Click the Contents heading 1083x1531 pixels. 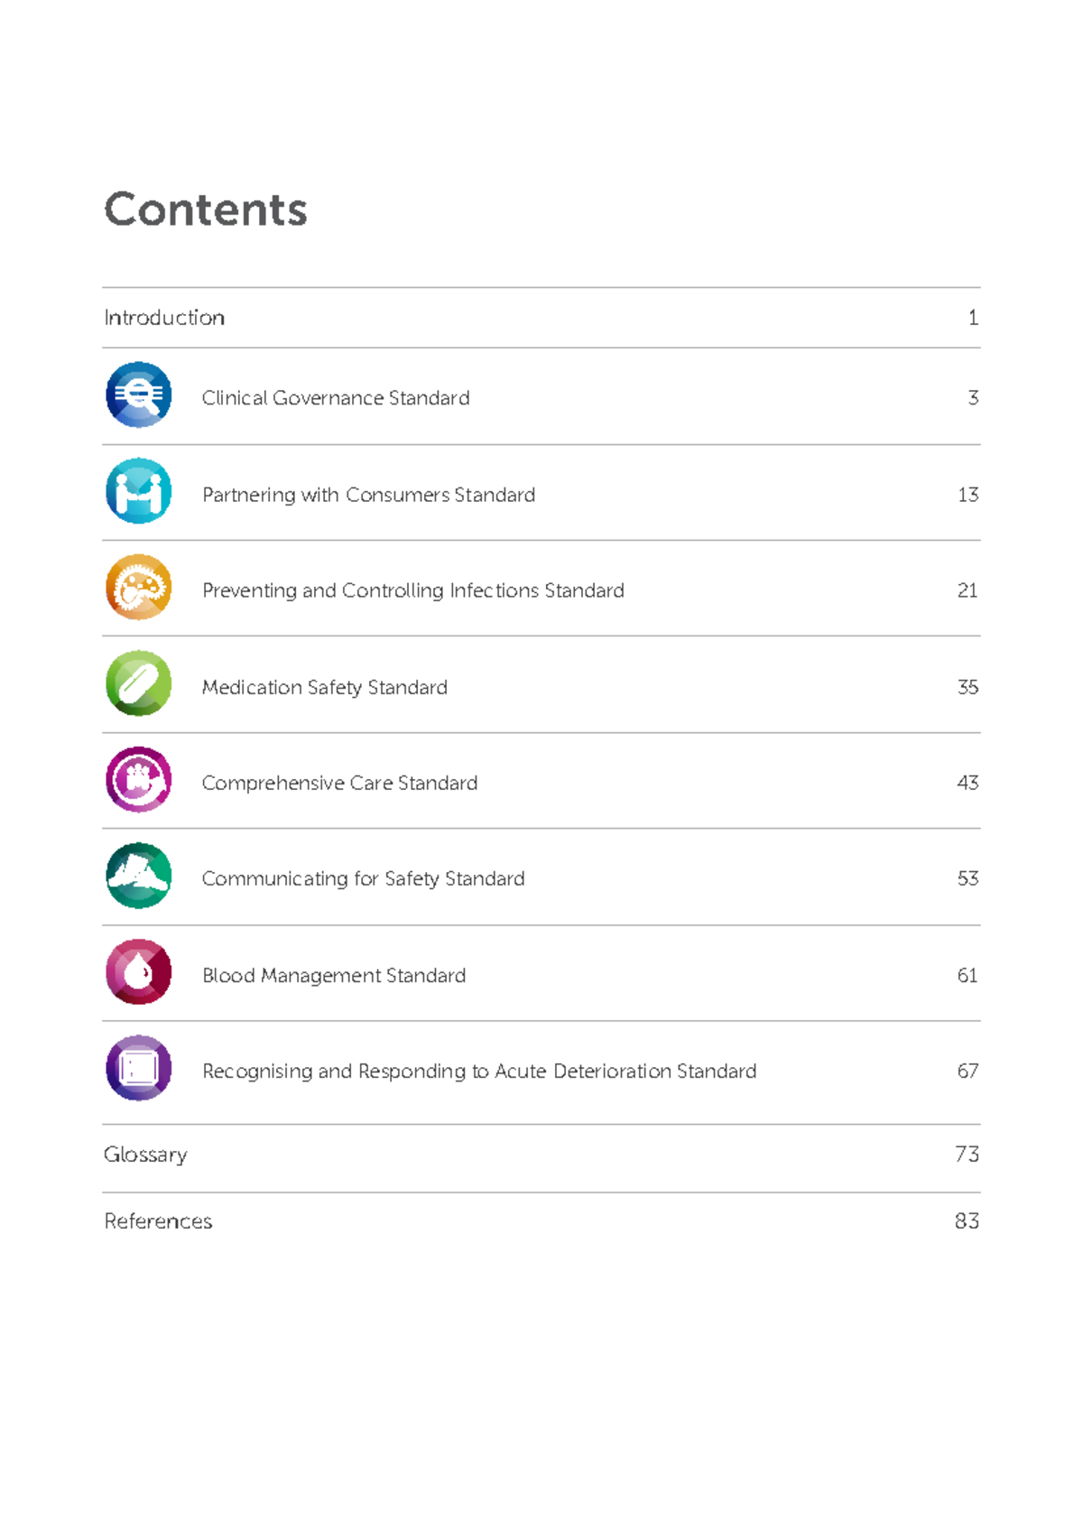click(206, 209)
